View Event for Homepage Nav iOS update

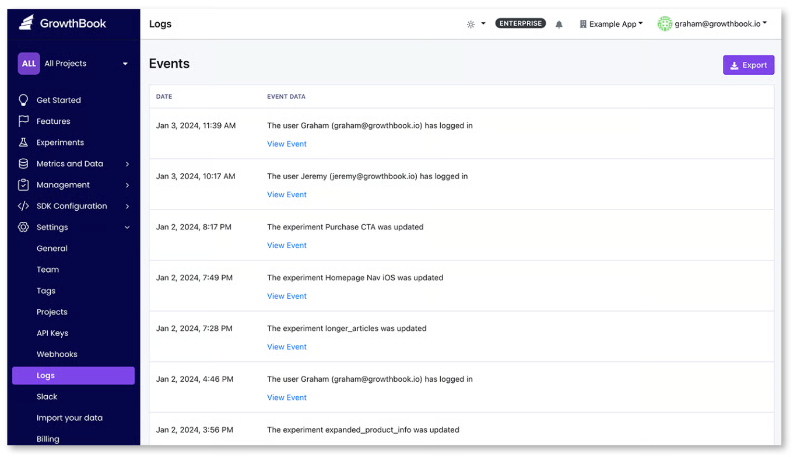[287, 296]
